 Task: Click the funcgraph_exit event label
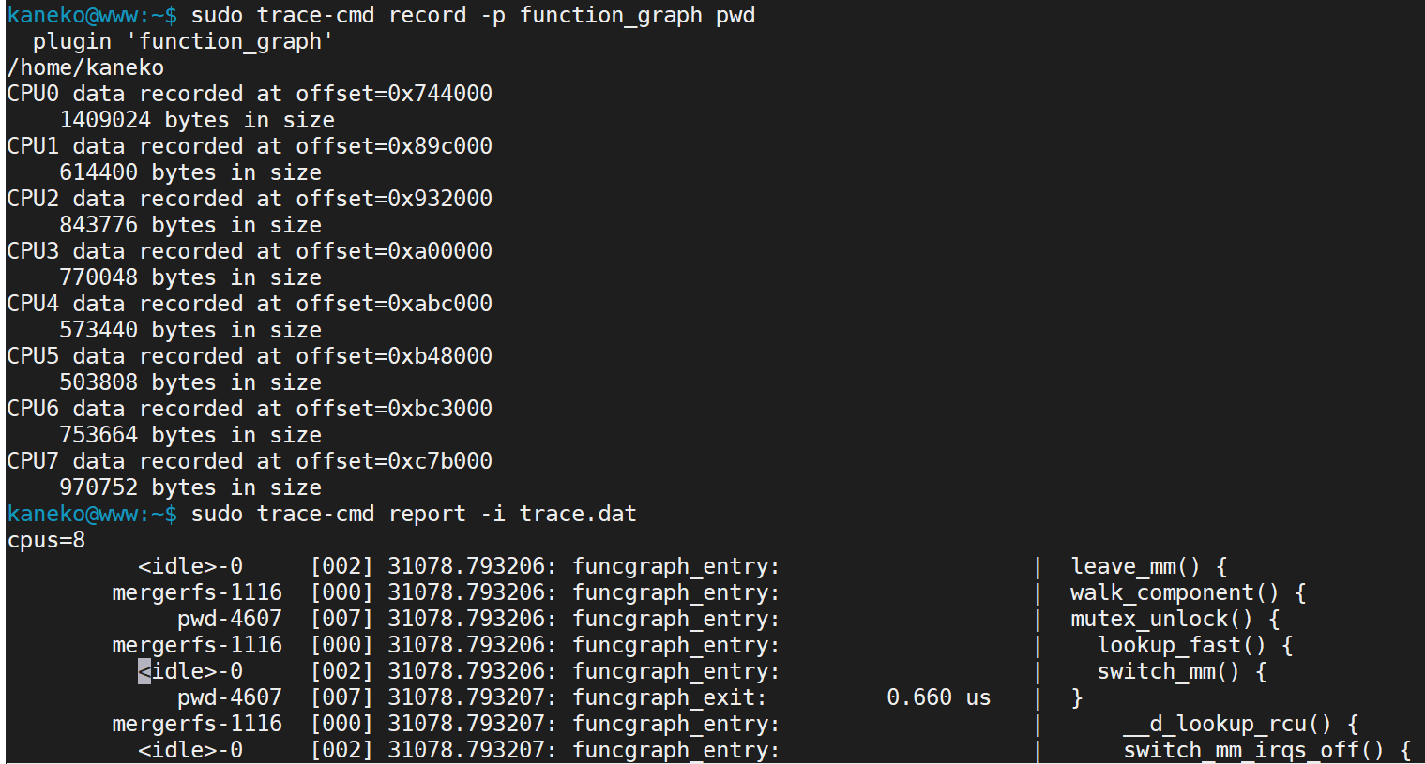click(x=670, y=697)
